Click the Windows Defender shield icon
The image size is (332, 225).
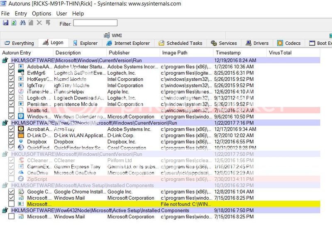pyautogui.click(x=21, y=116)
